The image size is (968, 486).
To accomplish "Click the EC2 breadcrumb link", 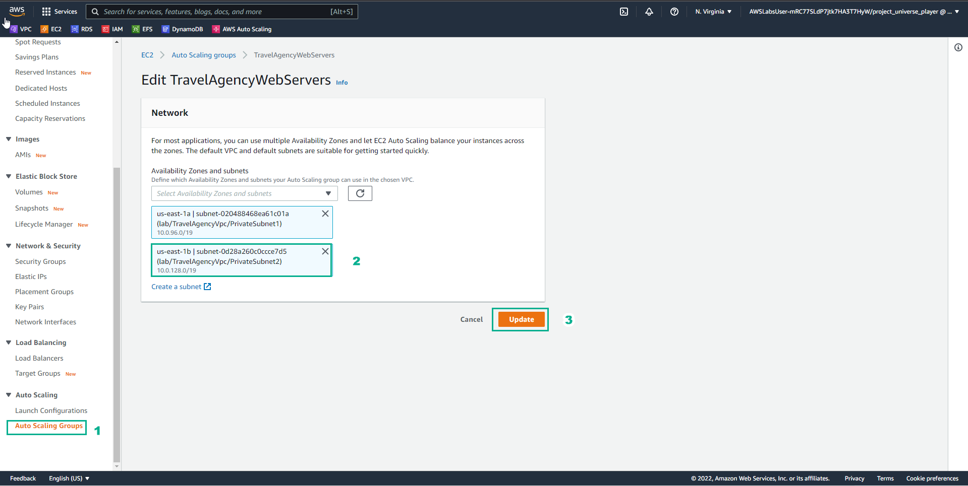I will pyautogui.click(x=147, y=55).
